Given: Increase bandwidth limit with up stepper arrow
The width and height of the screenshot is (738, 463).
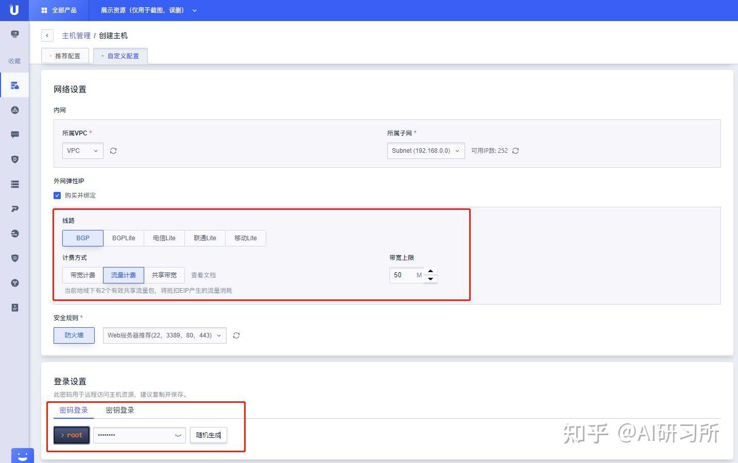Looking at the screenshot, I should coord(431,271).
